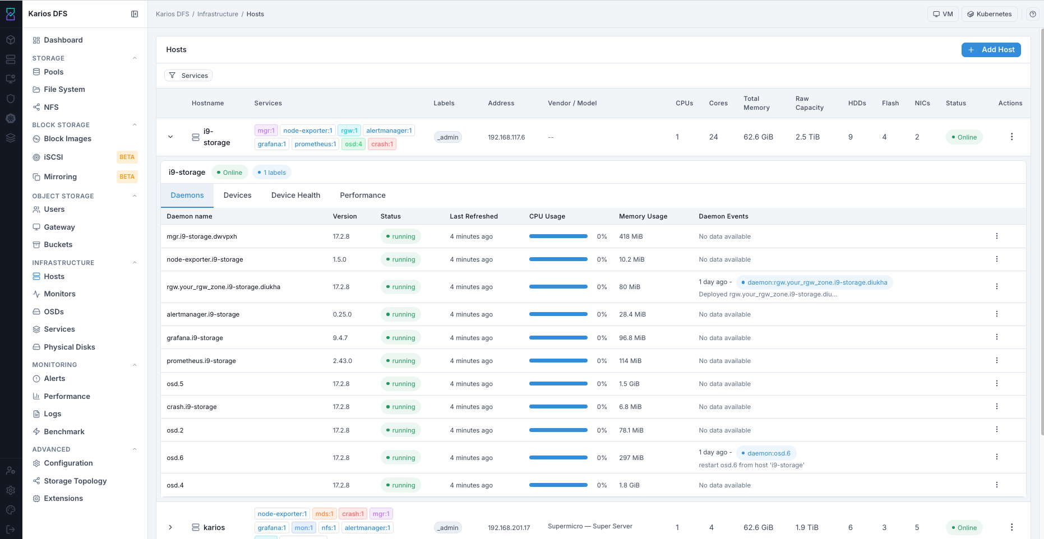1044x539 pixels.
Task: Switch to the Device Health tab
Action: [x=296, y=196]
